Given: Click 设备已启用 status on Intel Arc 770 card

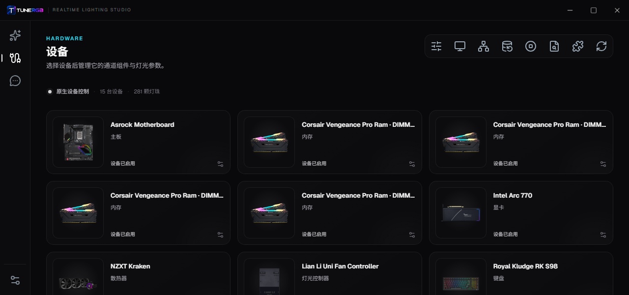Looking at the screenshot, I should [506, 235].
